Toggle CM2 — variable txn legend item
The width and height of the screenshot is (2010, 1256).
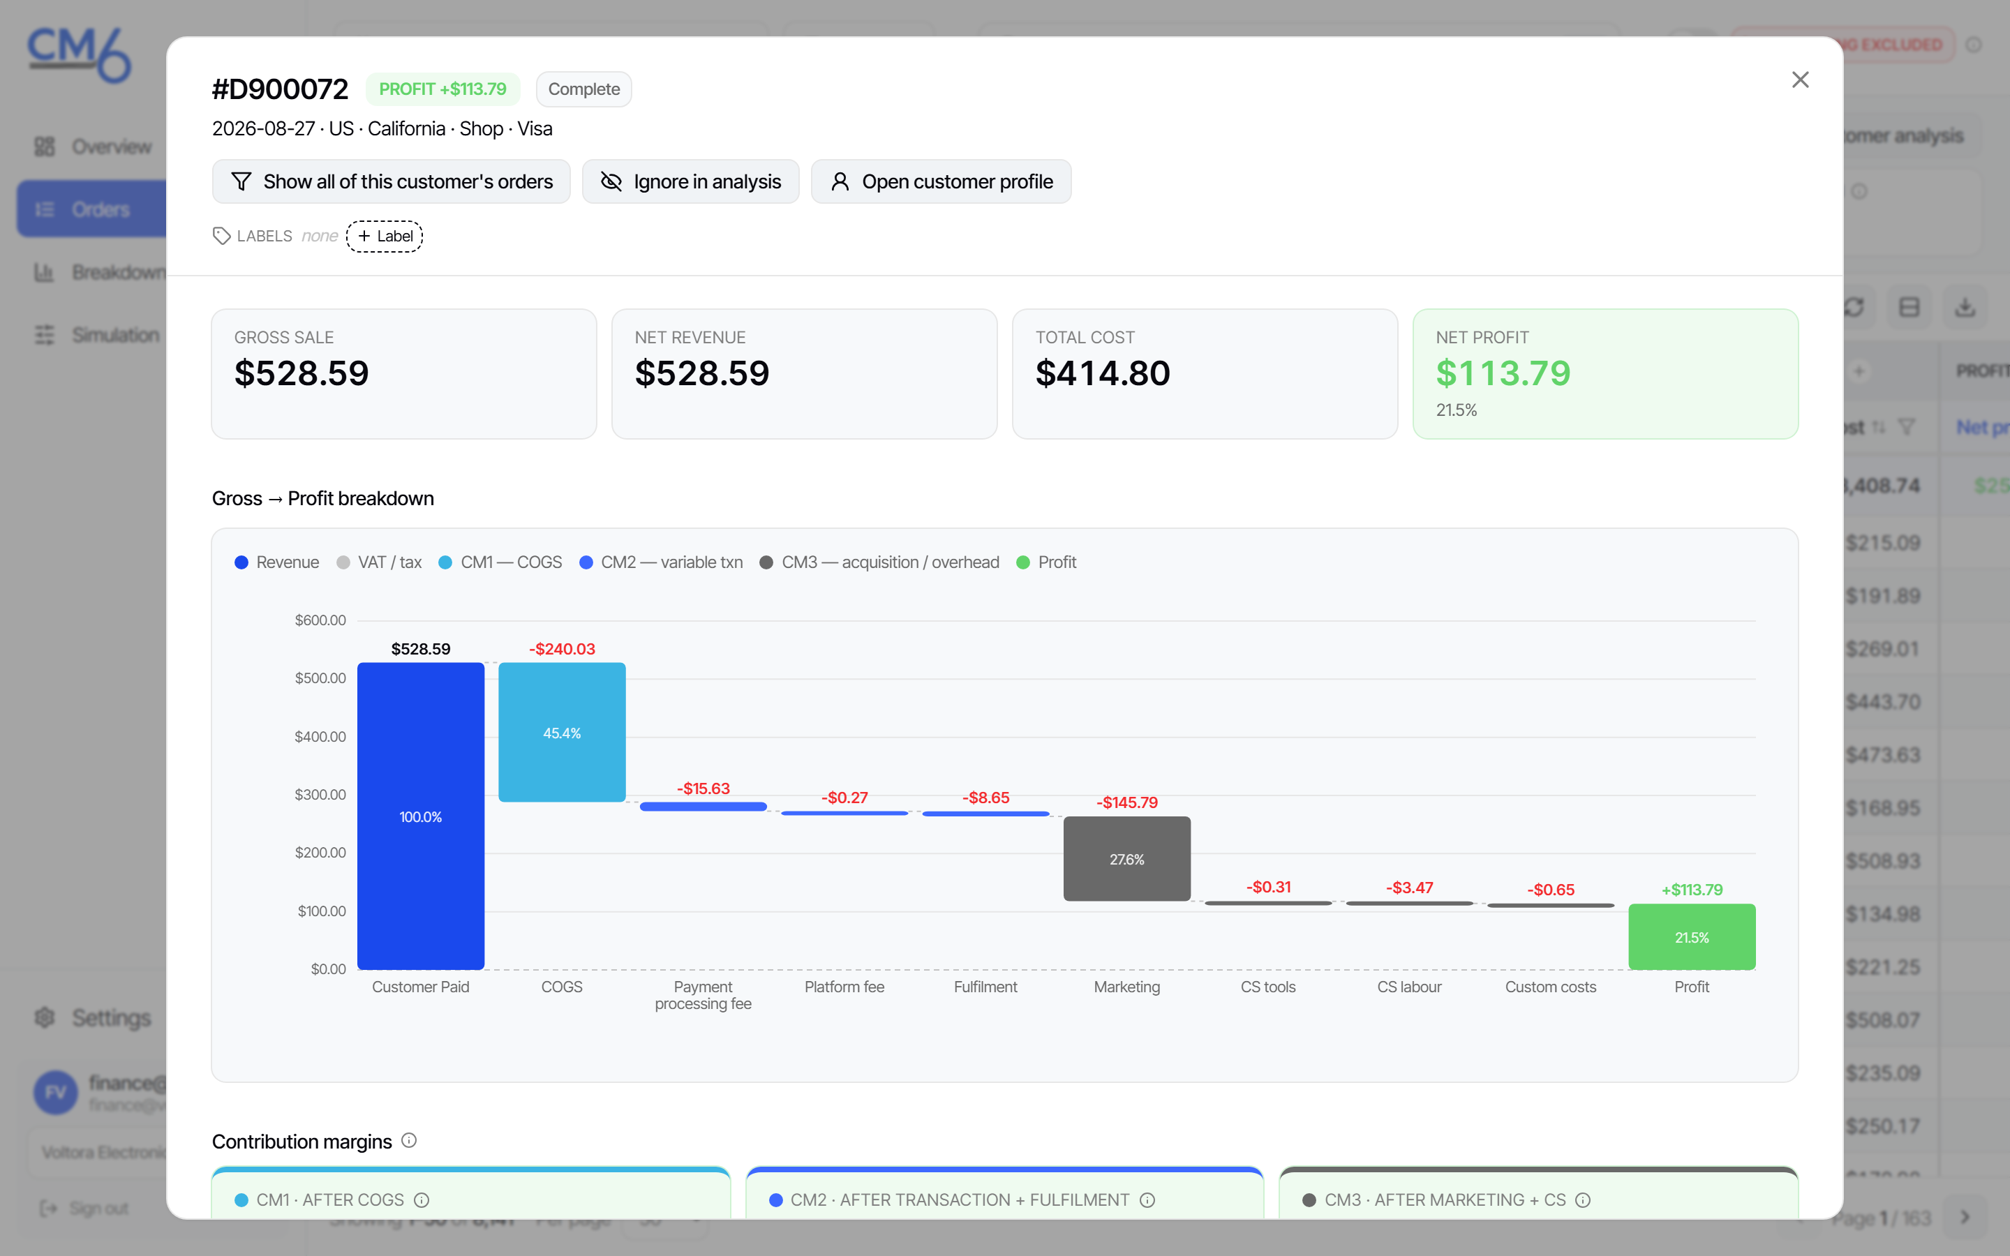click(x=661, y=562)
